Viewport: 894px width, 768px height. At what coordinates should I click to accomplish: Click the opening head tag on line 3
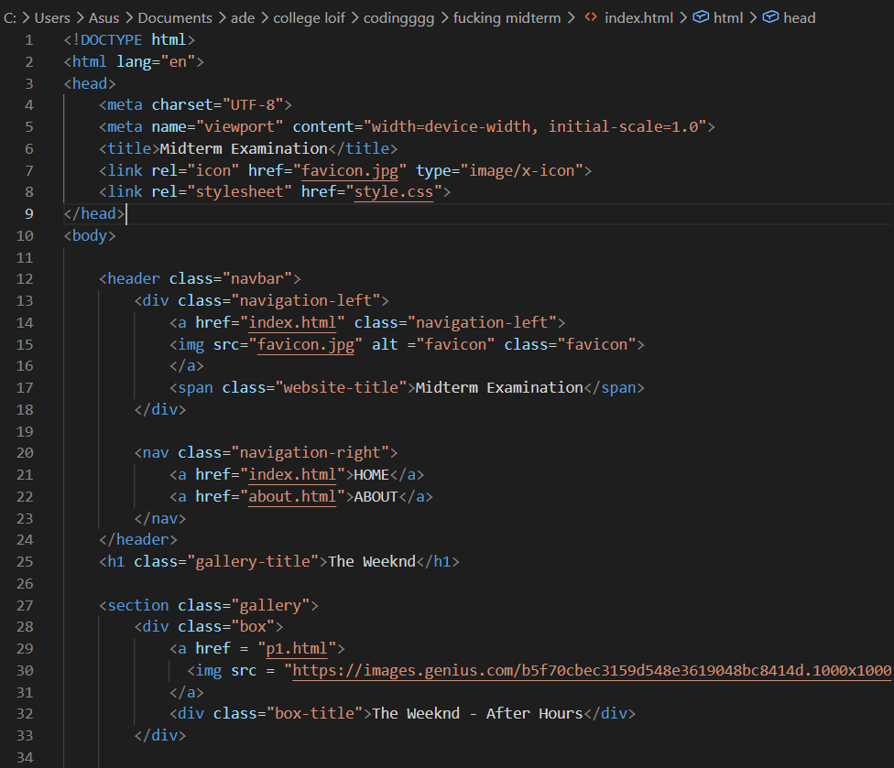coord(90,83)
